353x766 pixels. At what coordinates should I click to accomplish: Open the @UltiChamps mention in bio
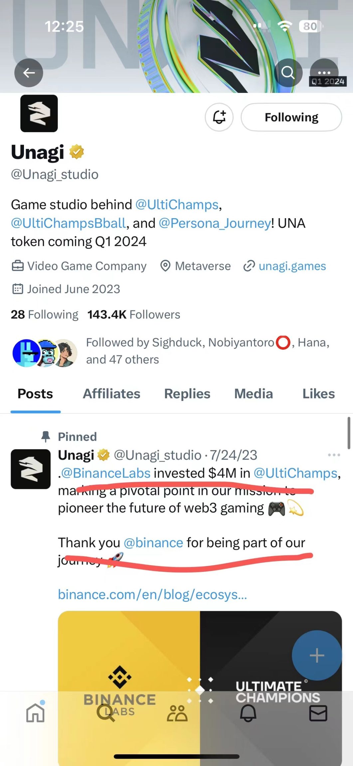coord(177,204)
